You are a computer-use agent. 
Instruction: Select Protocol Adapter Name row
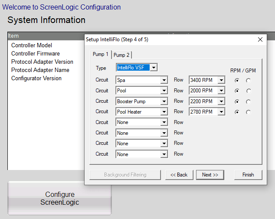[x=40, y=70]
